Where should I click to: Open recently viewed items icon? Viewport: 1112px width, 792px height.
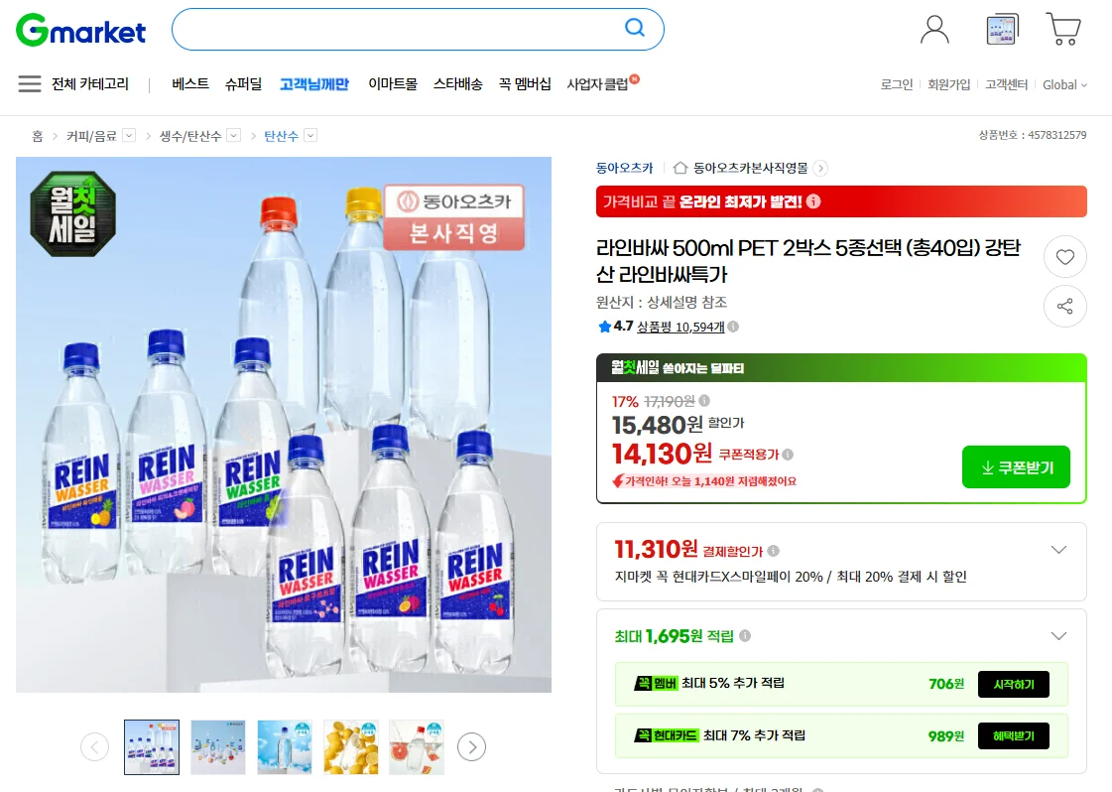click(x=1002, y=29)
